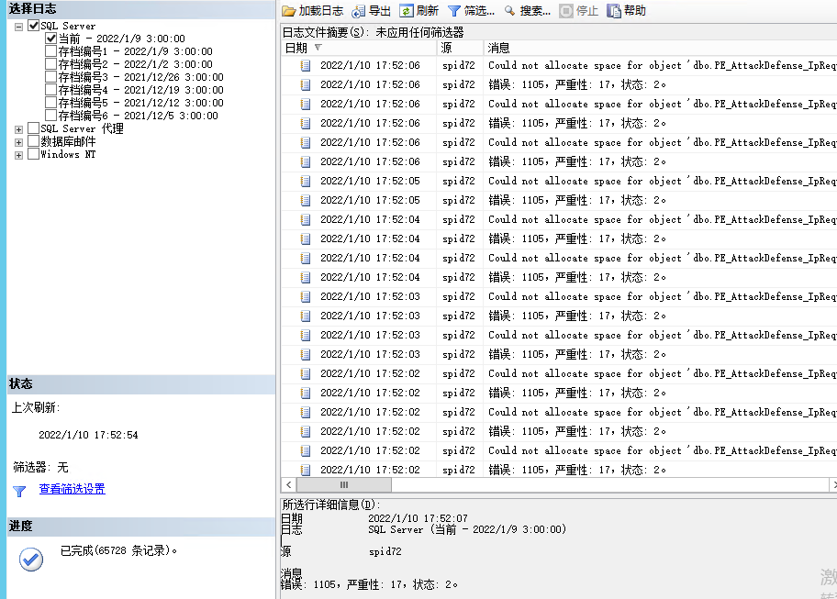Click the blue funnel icon beside 查看筛选设置
This screenshot has width=837, height=599.
pyautogui.click(x=18, y=489)
